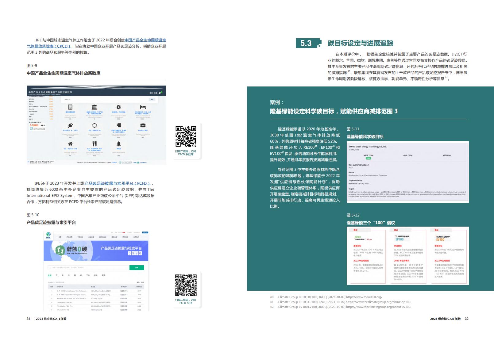Click the caption 隆基绿能科学碳目标
The image size is (494, 337).
(x=365, y=137)
